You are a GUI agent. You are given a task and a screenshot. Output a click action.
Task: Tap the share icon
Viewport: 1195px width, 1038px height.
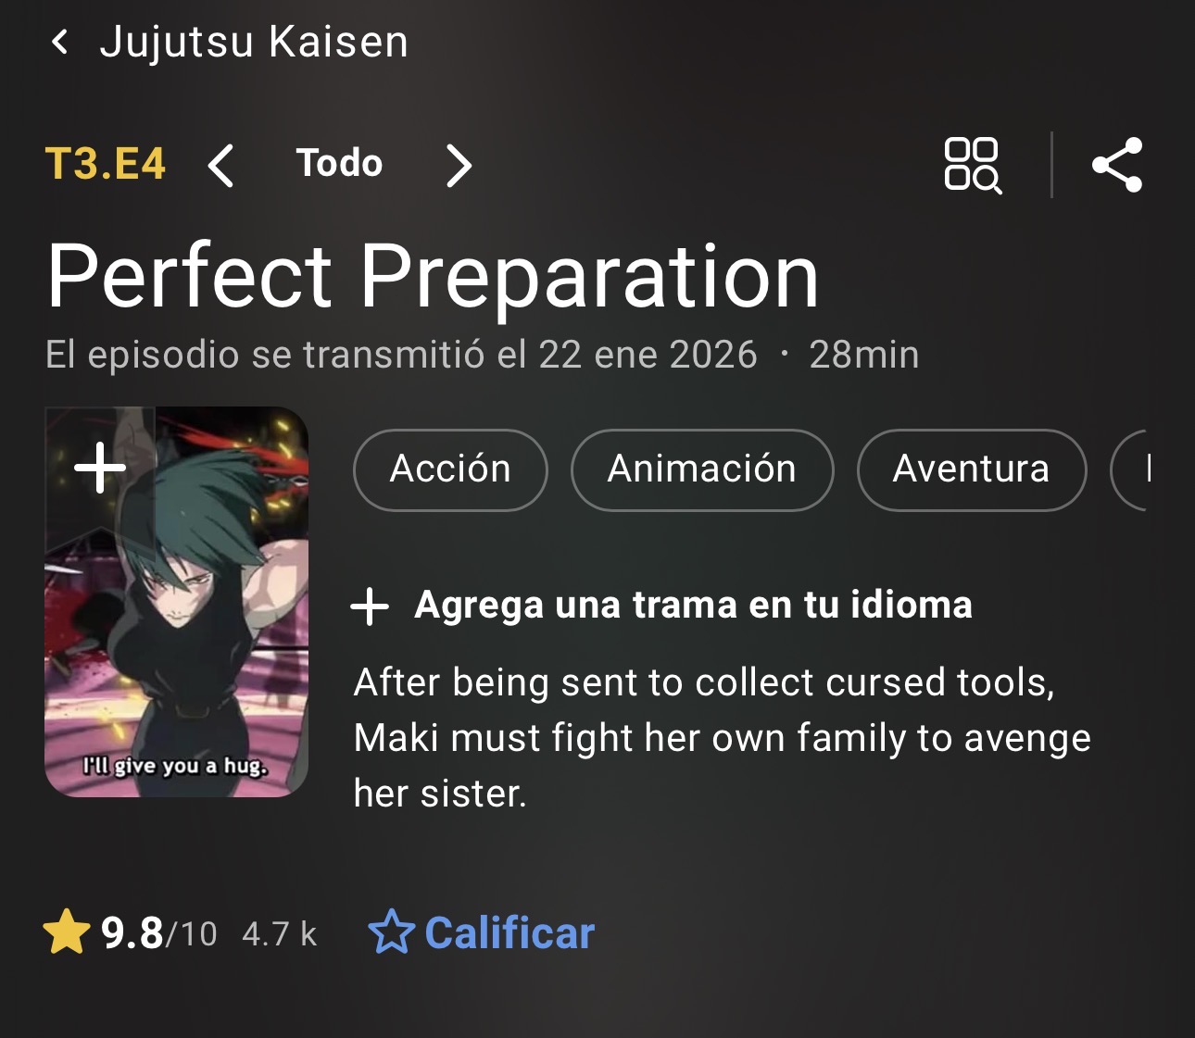pos(1117,165)
